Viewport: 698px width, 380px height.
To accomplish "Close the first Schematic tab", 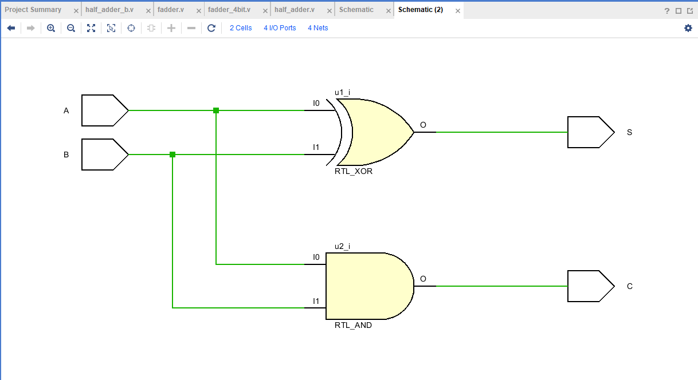I will point(387,11).
